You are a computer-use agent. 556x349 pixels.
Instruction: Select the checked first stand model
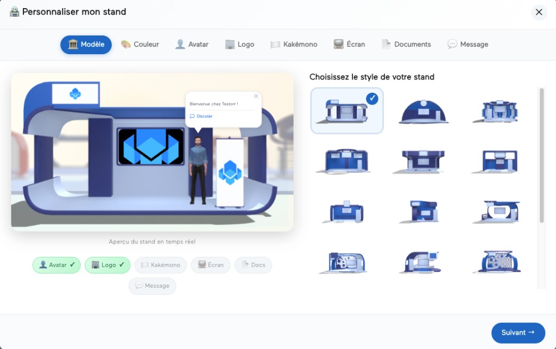coord(347,111)
